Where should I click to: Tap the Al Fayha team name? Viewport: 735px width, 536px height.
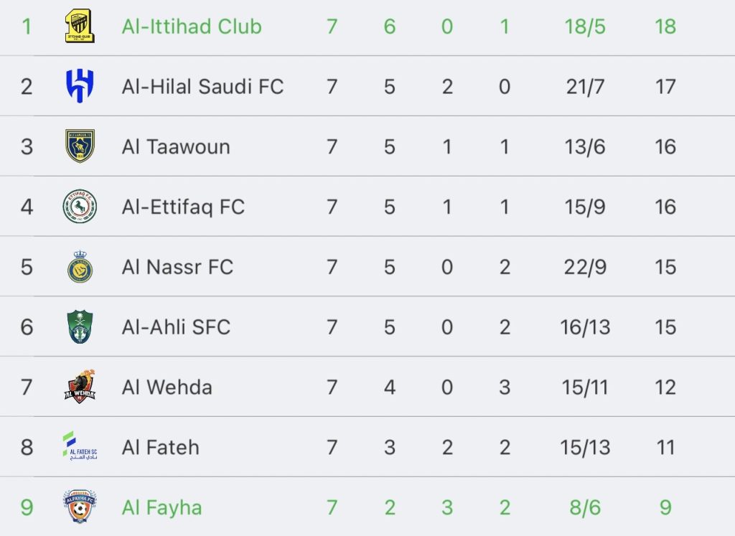pos(161,508)
